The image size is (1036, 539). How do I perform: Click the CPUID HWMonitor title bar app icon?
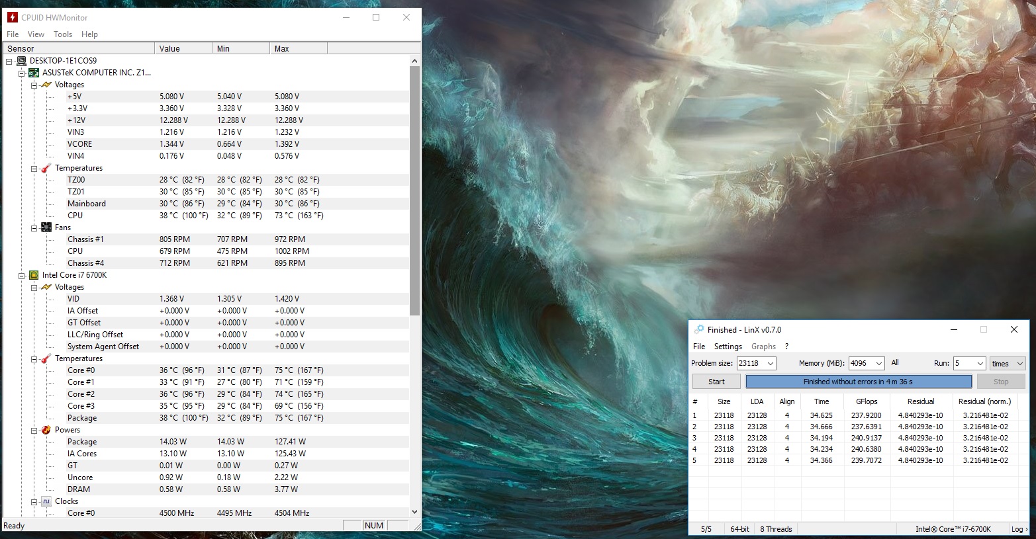coord(12,17)
